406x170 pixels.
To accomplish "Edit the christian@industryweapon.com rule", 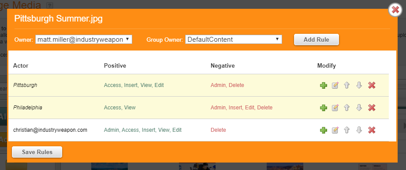I will click(x=335, y=130).
